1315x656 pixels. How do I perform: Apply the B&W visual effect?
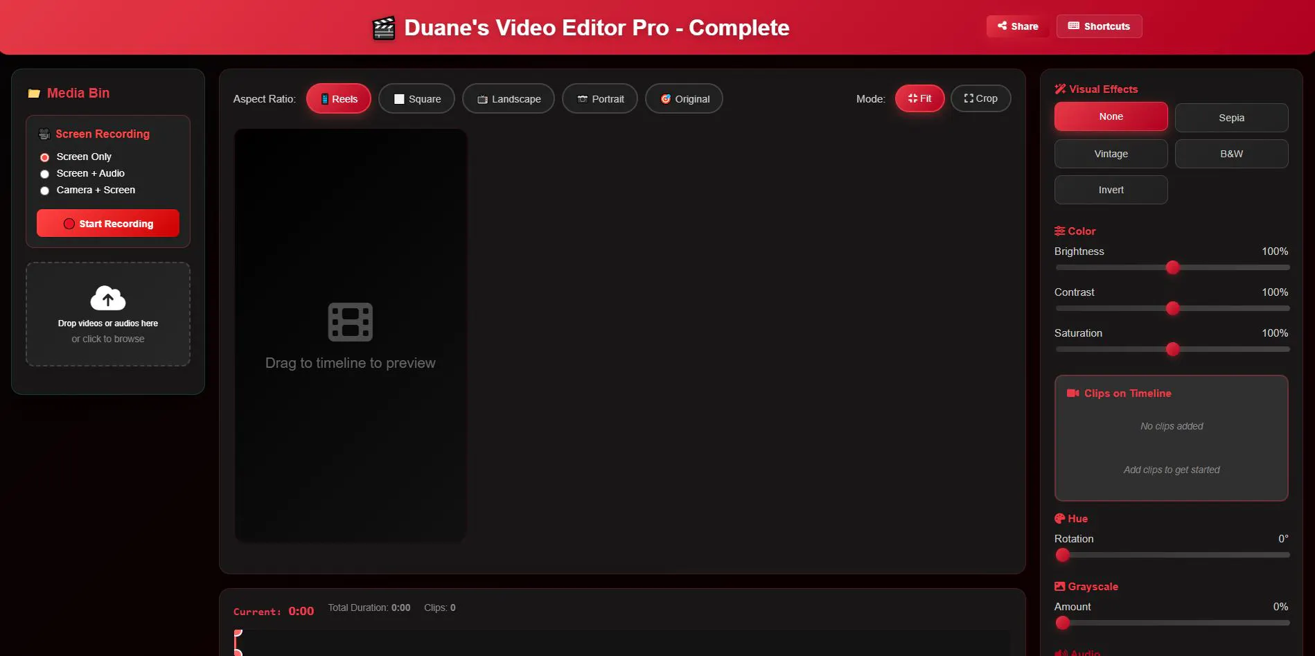(x=1231, y=154)
